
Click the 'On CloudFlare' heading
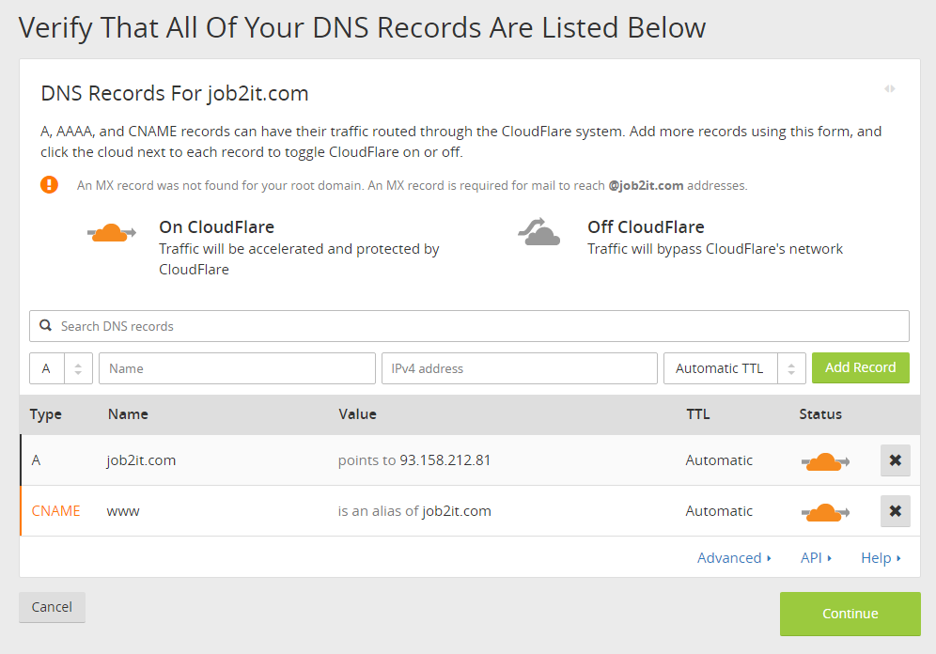[x=217, y=226]
